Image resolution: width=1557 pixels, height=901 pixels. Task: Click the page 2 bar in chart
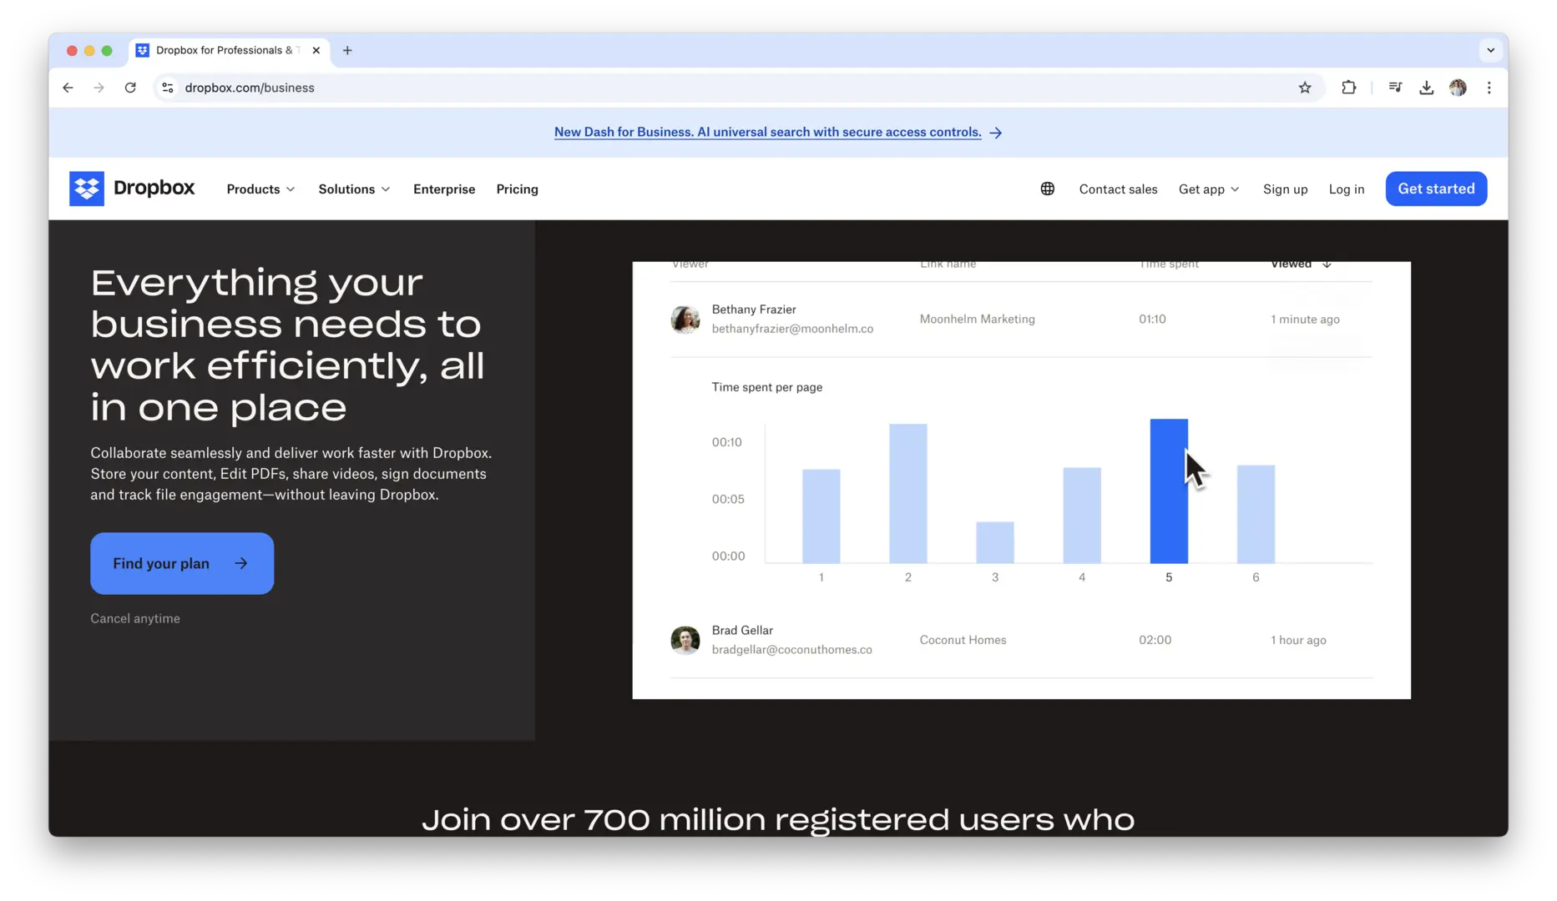(908, 494)
